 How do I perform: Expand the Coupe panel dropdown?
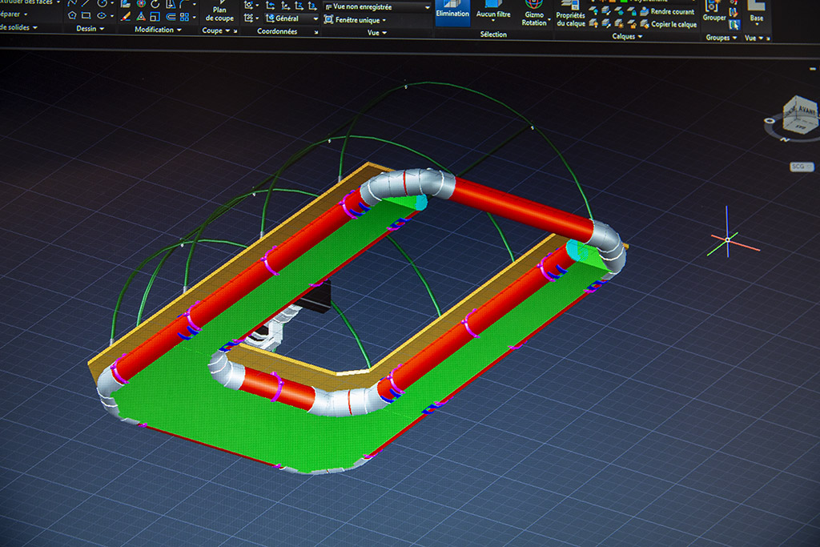pyautogui.click(x=215, y=31)
